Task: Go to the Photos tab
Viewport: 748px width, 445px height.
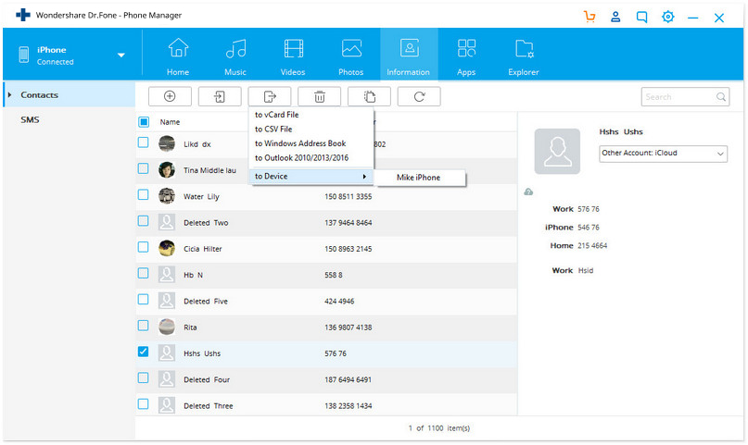Action: tap(351, 56)
